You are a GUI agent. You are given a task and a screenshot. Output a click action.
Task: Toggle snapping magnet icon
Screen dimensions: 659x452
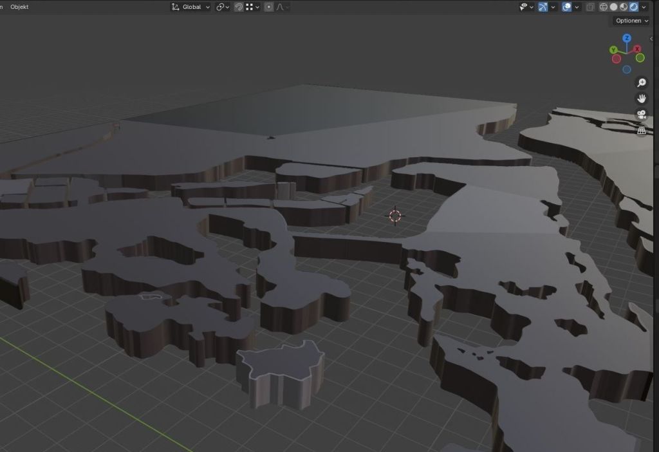click(x=239, y=6)
